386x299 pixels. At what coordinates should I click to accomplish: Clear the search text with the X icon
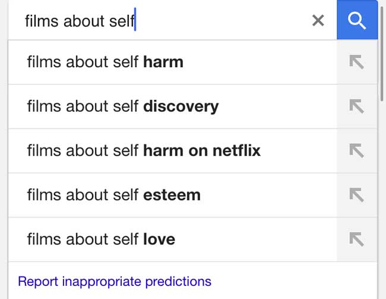pyautogui.click(x=318, y=21)
